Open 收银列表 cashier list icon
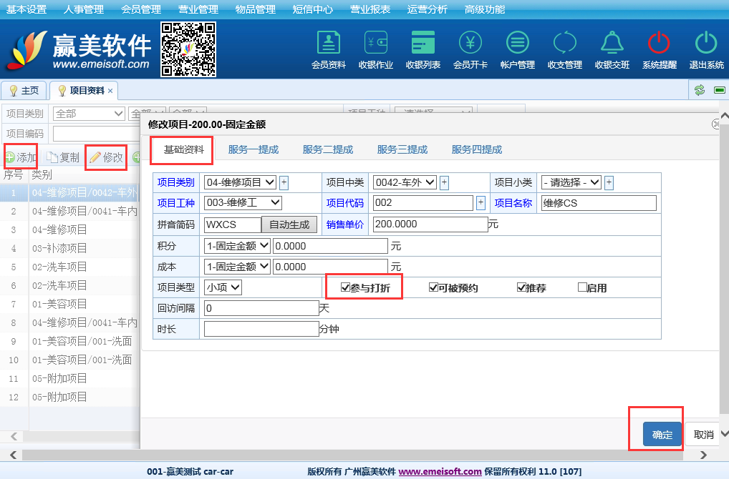This screenshot has width=729, height=479. (x=423, y=49)
